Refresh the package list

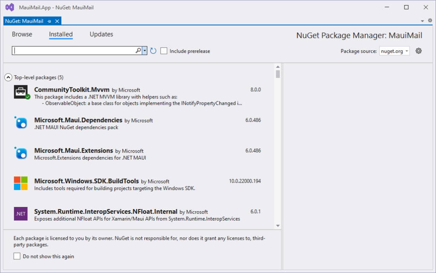[x=153, y=51]
